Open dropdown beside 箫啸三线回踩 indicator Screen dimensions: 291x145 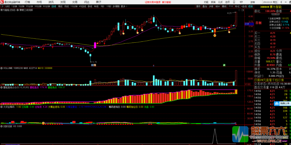point(18,10)
